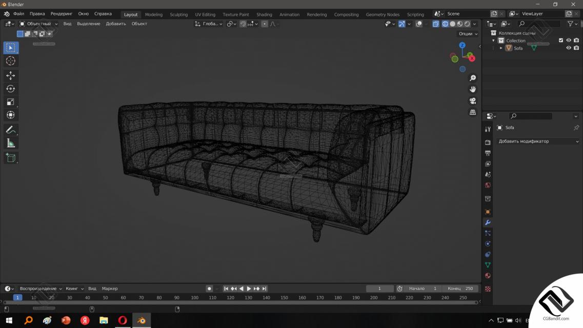Open the Add Modifier dropdown

[538, 141]
